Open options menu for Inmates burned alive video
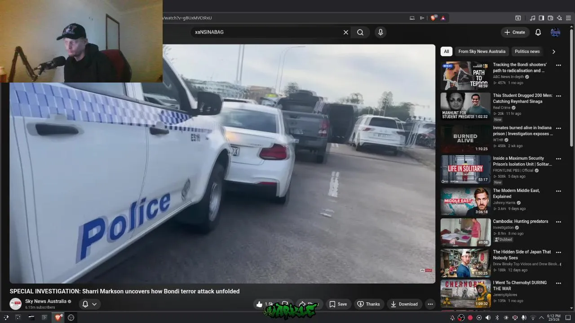The width and height of the screenshot is (575, 323). [x=558, y=128]
